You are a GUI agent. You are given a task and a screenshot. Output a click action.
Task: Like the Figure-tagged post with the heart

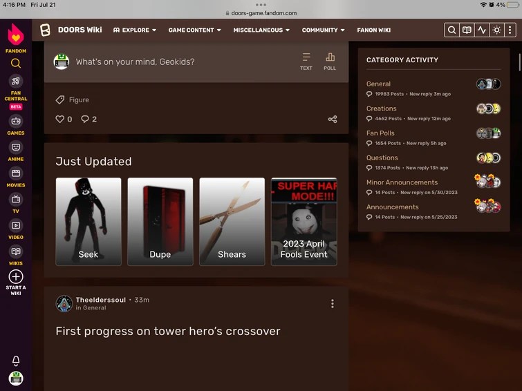point(59,119)
